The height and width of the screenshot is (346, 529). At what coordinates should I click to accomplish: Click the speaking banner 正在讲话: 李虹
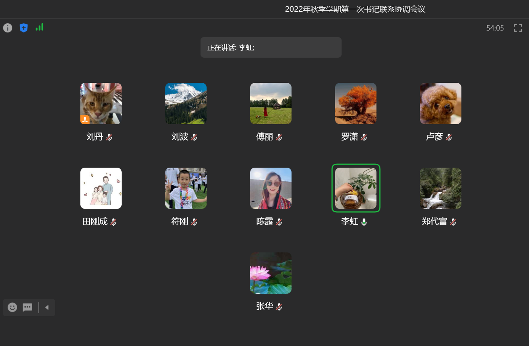(271, 47)
